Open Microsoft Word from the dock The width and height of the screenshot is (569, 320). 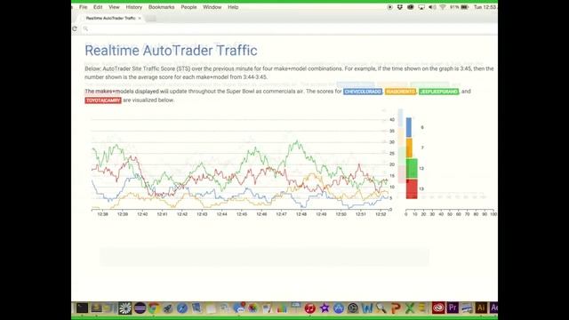click(x=367, y=308)
